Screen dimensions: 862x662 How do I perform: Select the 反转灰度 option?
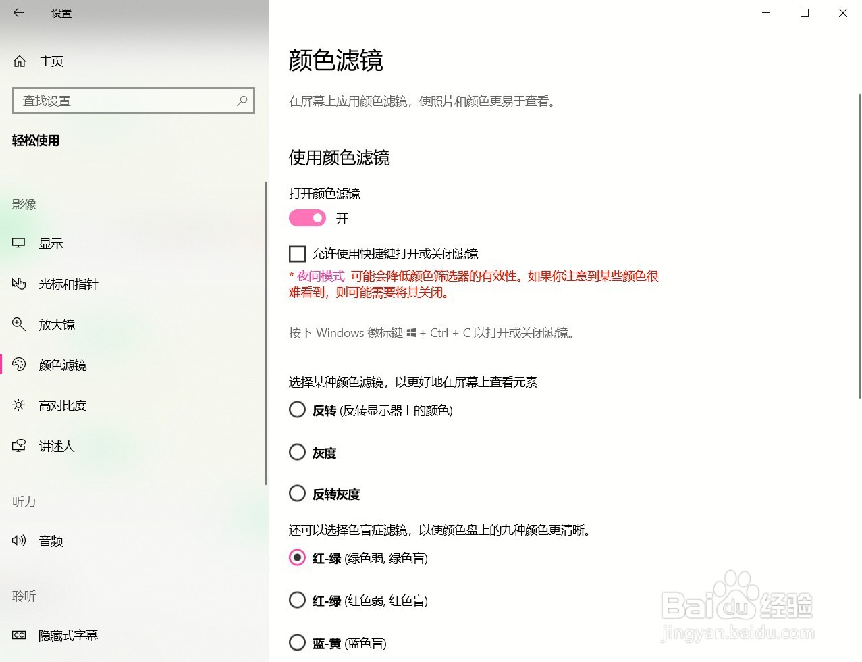tap(297, 493)
